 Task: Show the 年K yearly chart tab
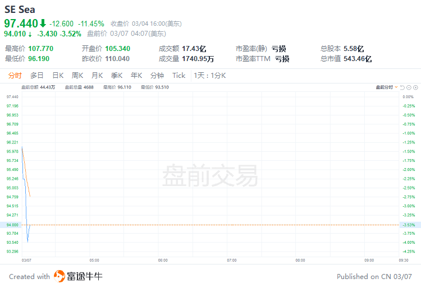pos(136,76)
